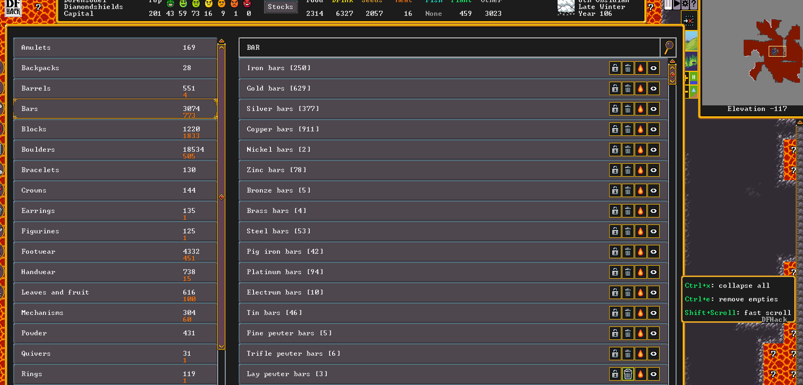This screenshot has width=803, height=385.
Task: Melt Trifle pewter bars with flame icon
Action: [x=641, y=354]
